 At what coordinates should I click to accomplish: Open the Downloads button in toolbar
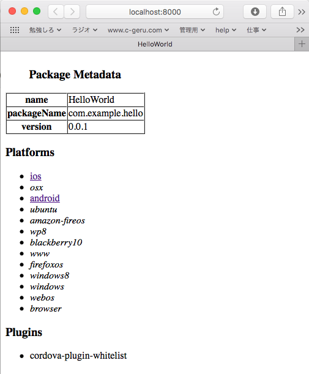coord(255,12)
